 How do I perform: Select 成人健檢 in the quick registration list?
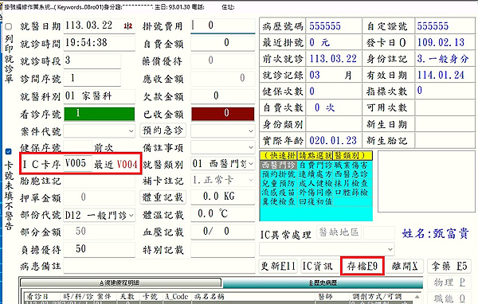(315, 183)
